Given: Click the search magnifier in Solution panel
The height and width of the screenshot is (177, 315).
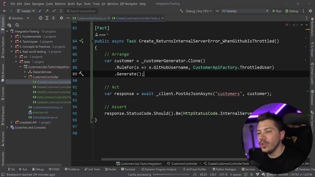Looking at the screenshot, I should [x=17, y=25].
